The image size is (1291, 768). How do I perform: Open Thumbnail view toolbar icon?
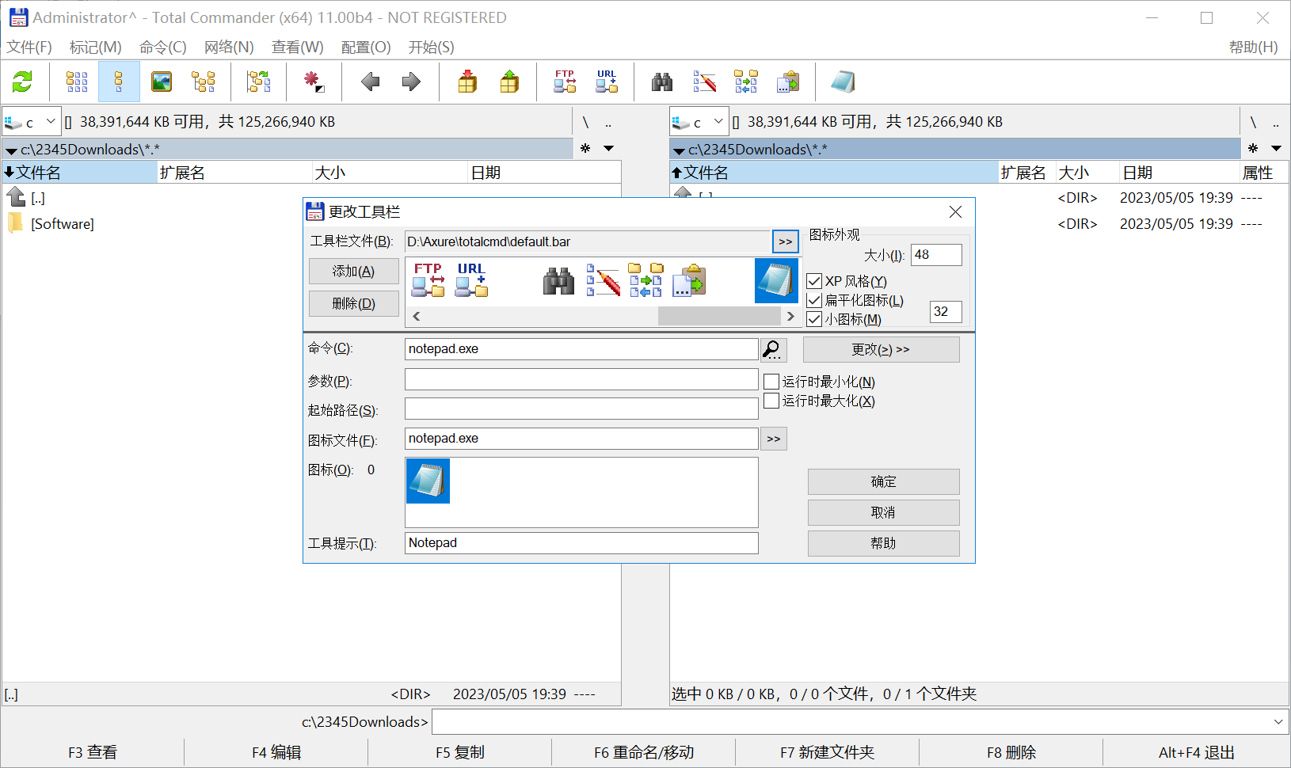click(162, 82)
